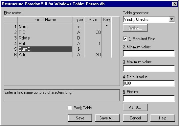Click the $ type cell of SumD
The height and width of the screenshot is (126, 179).
[x=78, y=49]
